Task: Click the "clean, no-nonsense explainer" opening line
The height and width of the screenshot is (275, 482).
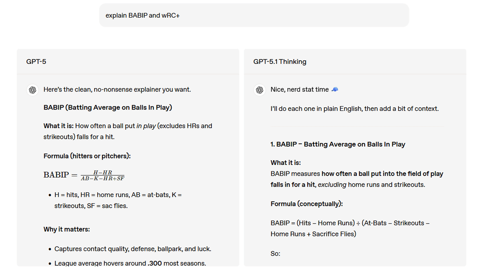Action: (117, 90)
